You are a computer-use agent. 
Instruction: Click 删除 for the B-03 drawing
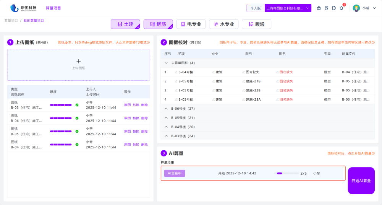click(x=144, y=105)
